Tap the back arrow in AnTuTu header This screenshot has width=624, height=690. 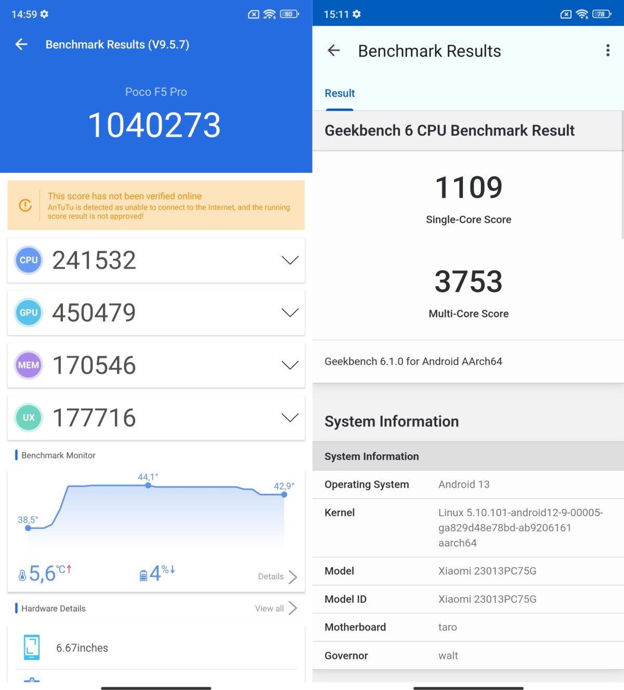pyautogui.click(x=21, y=45)
